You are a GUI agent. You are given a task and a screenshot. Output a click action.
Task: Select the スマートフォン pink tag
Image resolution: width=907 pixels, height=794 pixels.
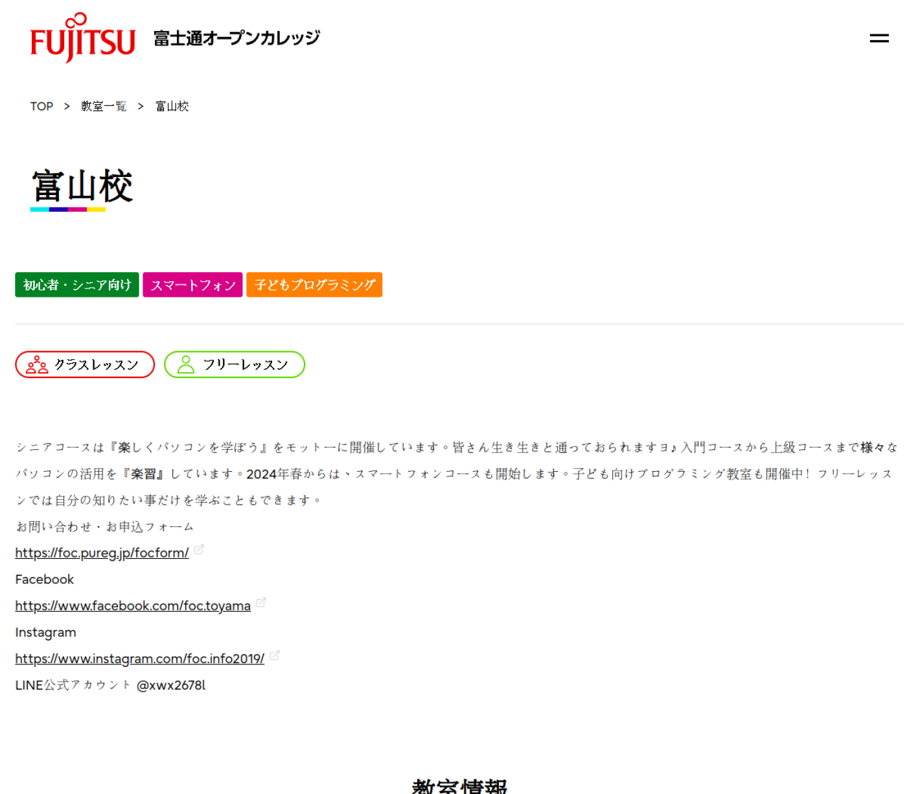[x=193, y=285]
